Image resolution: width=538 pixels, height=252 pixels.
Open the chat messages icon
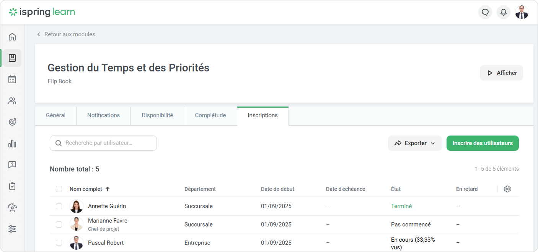pos(485,12)
